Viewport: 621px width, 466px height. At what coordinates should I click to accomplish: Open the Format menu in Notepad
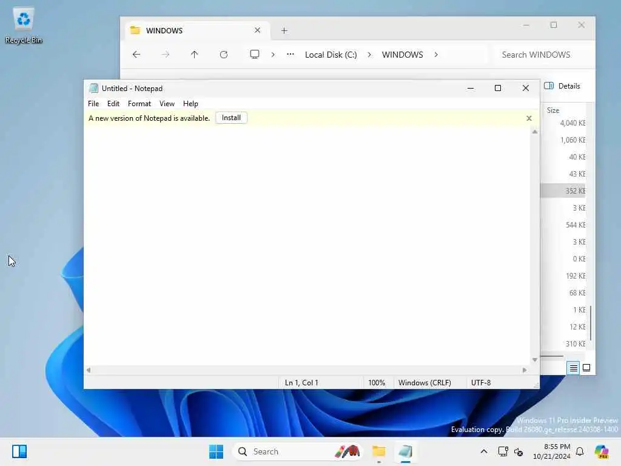pyautogui.click(x=139, y=103)
